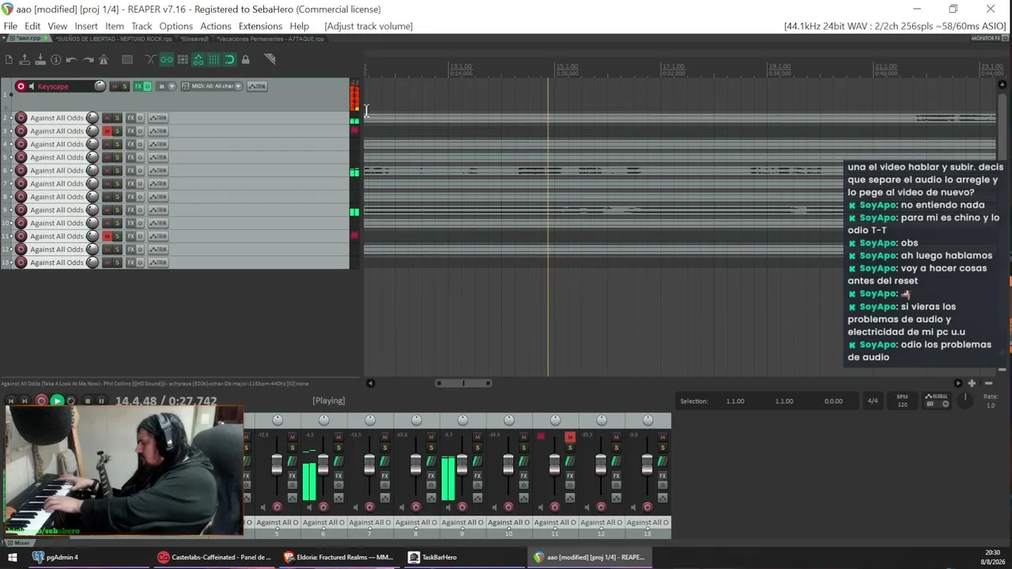Open FX for track 6 Against All Odds

pyautogui.click(x=131, y=171)
